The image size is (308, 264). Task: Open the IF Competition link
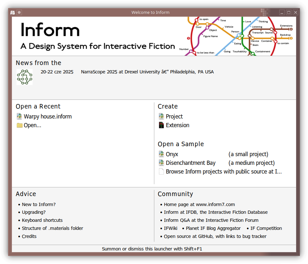(x=266, y=228)
